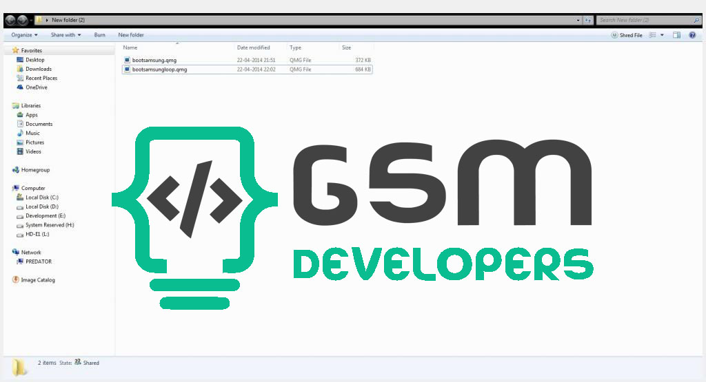Sort by the Name column header
Screen dimensions: 706x382
[x=130, y=47]
